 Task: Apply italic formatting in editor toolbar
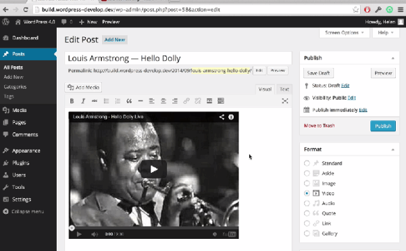pos(83,101)
